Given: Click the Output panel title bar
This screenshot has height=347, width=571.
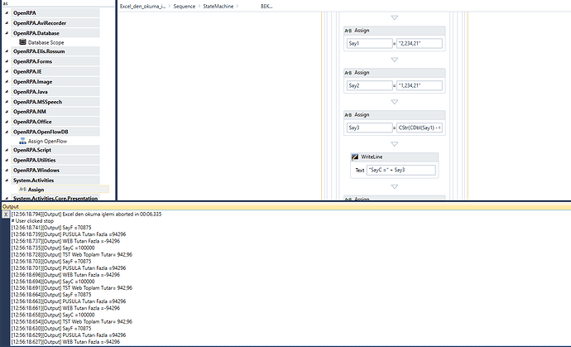Looking at the screenshot, I should pyautogui.click(x=285, y=206).
